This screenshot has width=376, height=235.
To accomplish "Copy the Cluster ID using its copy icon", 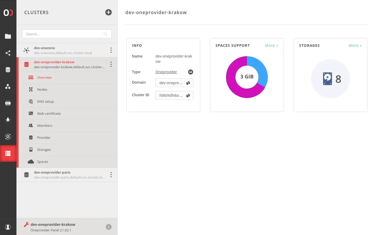I will [x=188, y=95].
